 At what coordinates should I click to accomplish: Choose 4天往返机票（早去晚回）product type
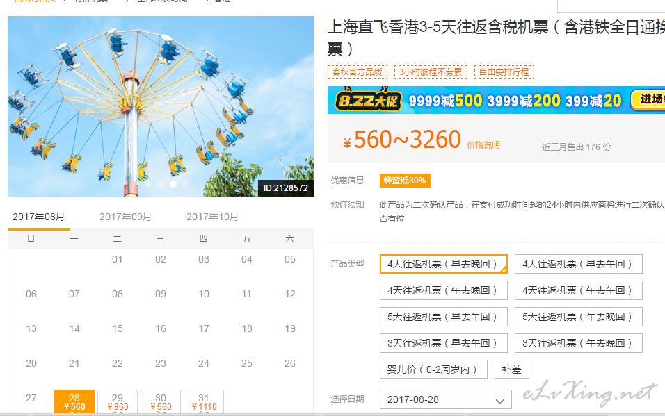[x=444, y=264]
